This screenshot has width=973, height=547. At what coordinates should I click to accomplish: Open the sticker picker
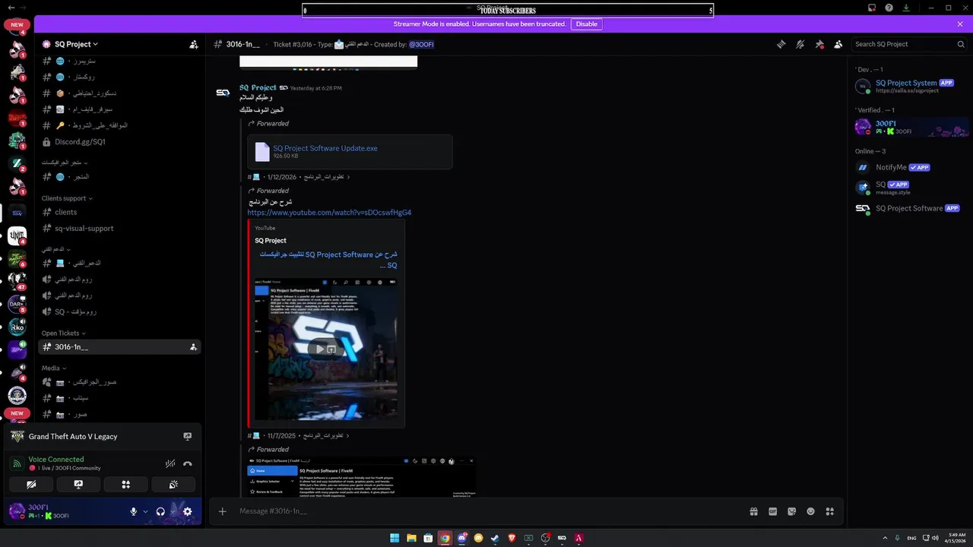pos(791,511)
